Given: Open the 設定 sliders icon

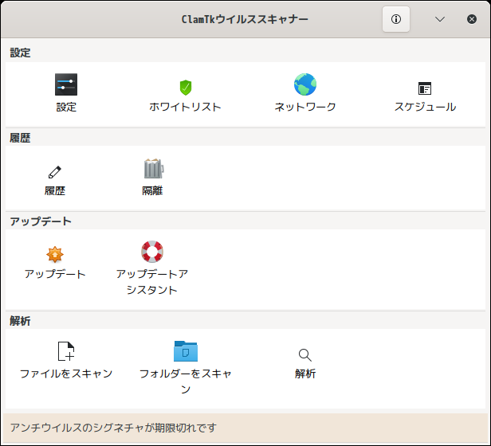Looking at the screenshot, I should [x=66, y=84].
